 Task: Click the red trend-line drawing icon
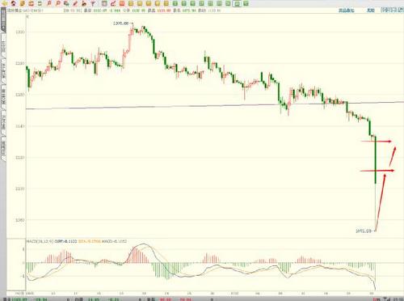113,3
